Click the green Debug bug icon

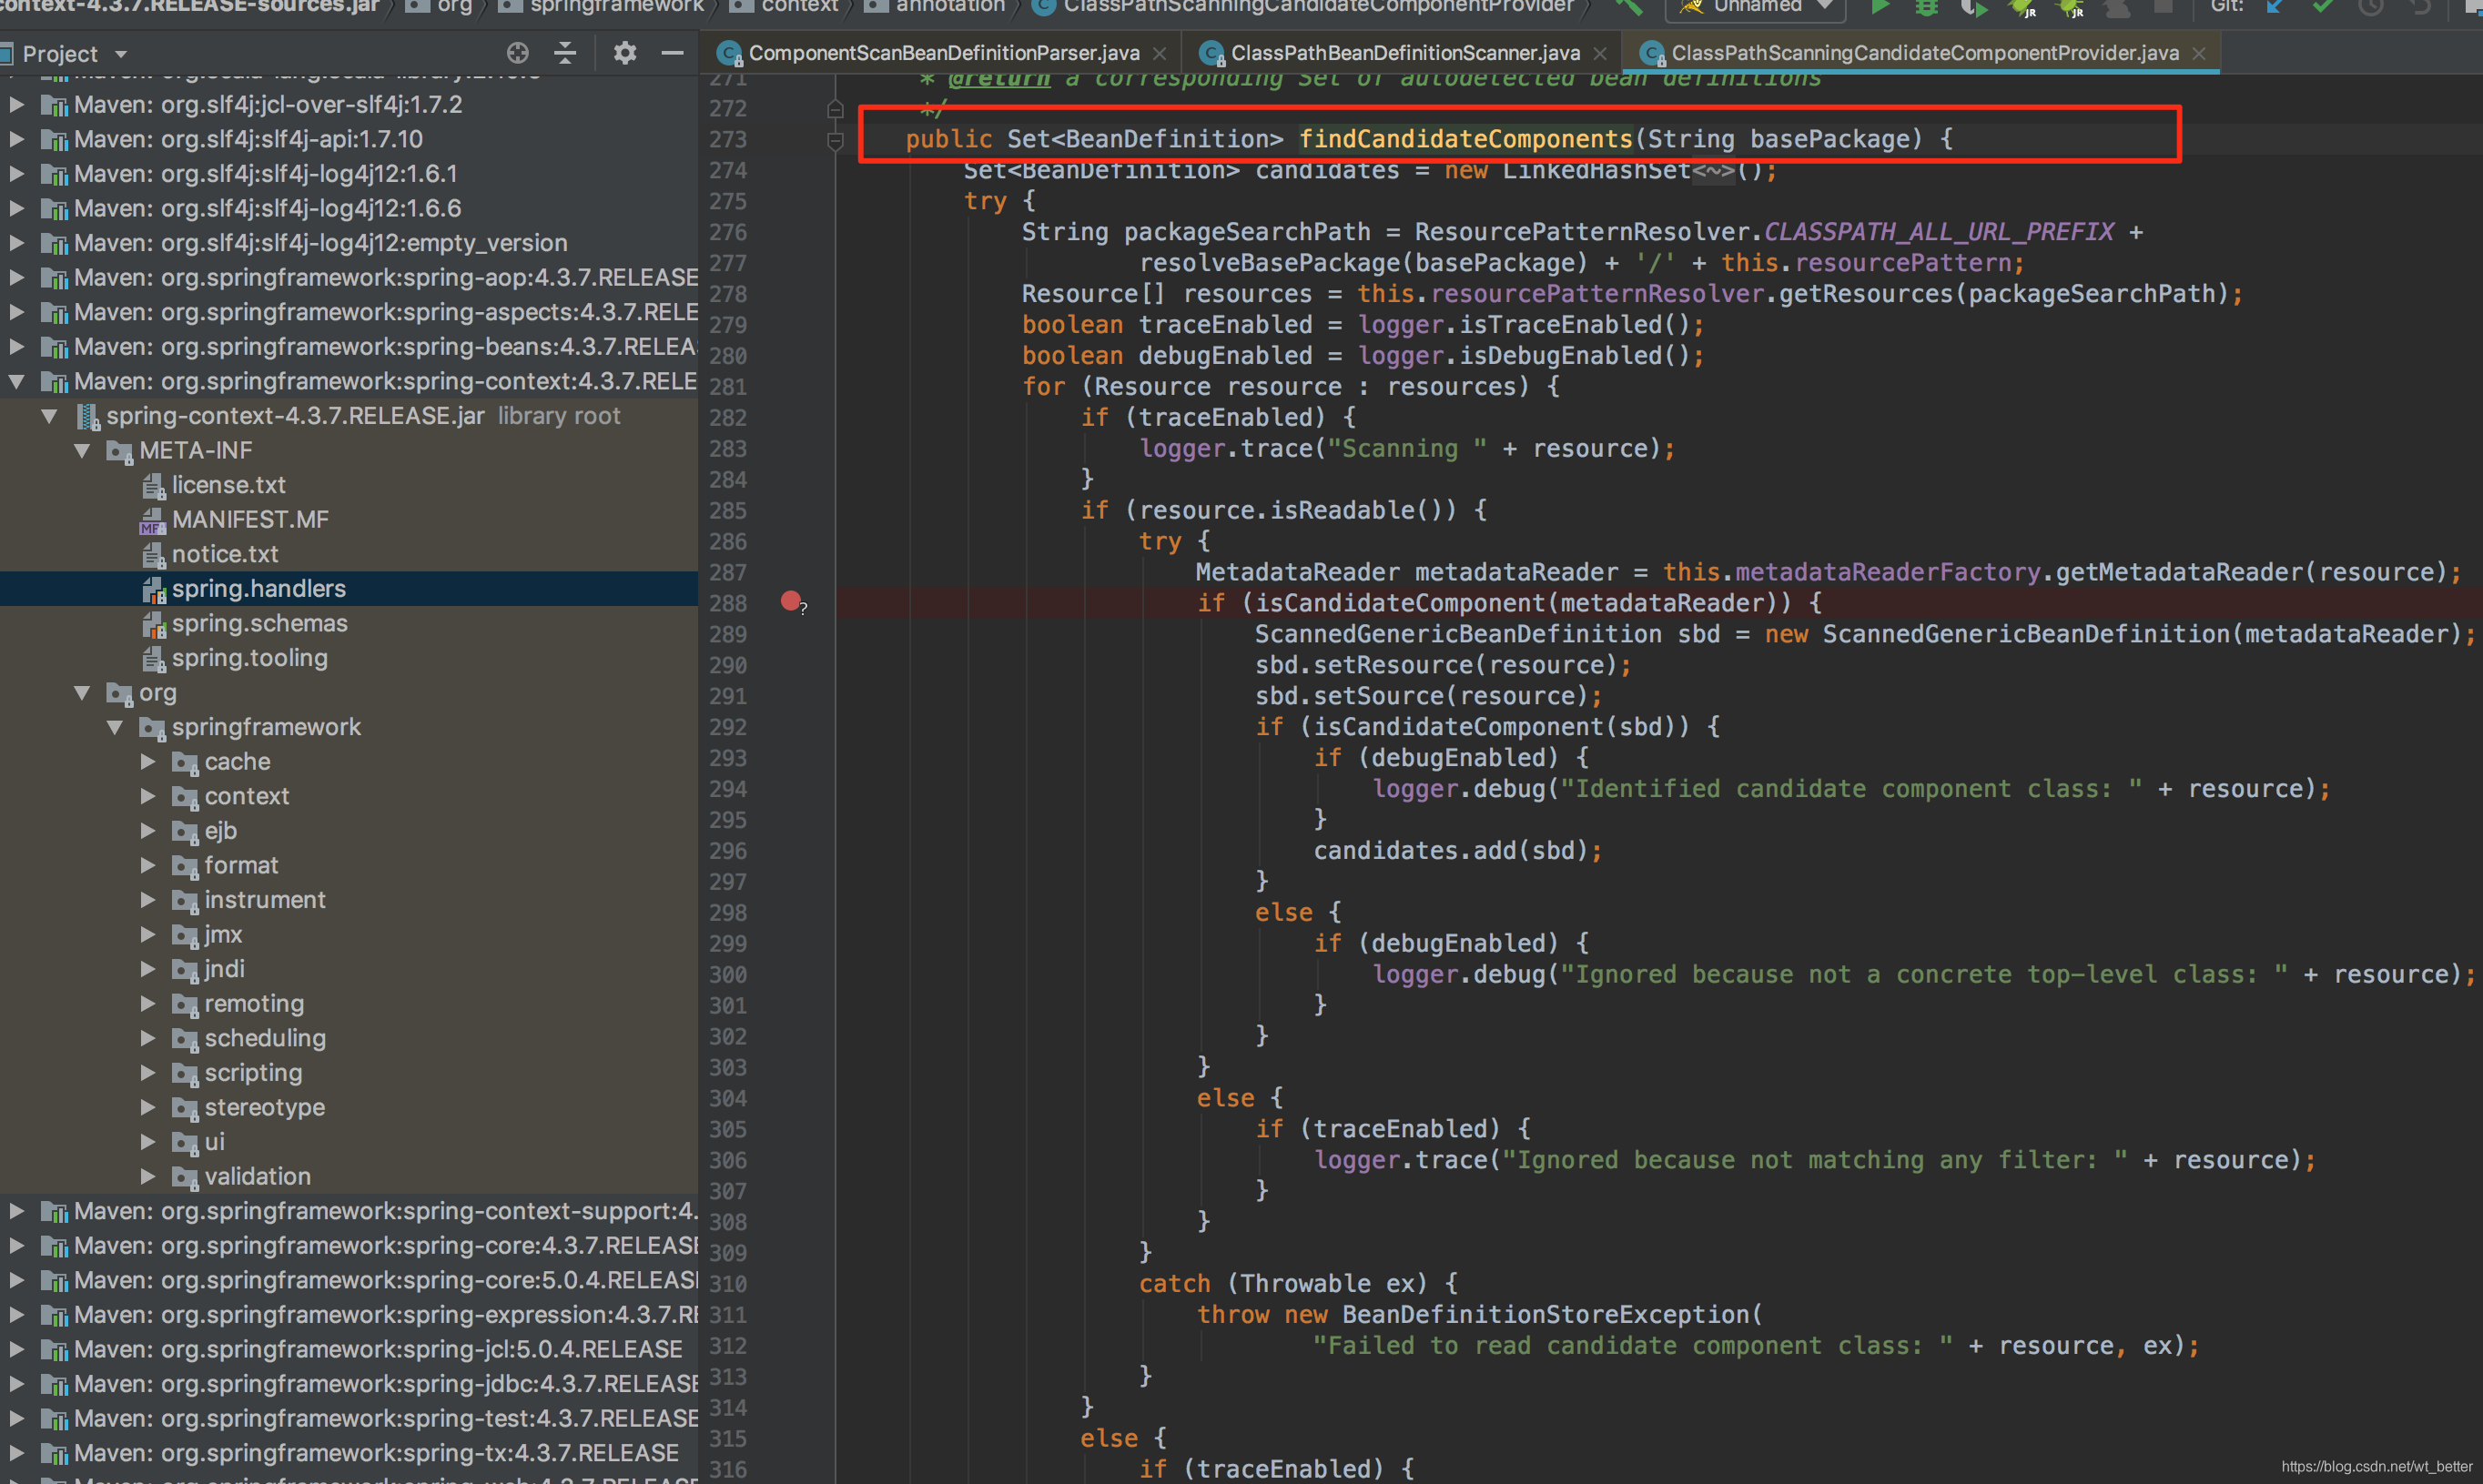coord(1926,6)
